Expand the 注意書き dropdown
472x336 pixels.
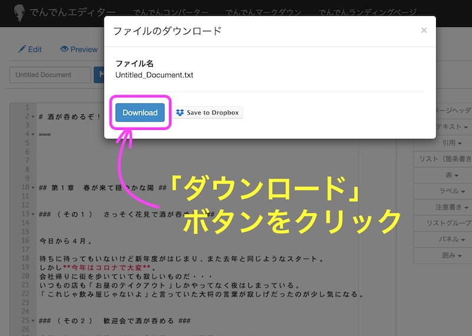tap(452, 207)
